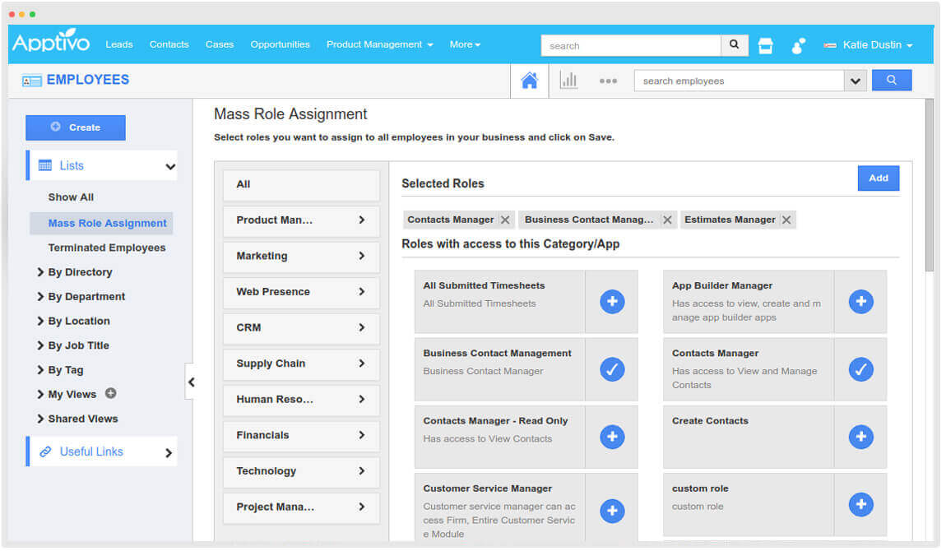Screen dimensions: 946x551
Task: Expand the Human Resources category
Action: click(x=300, y=400)
